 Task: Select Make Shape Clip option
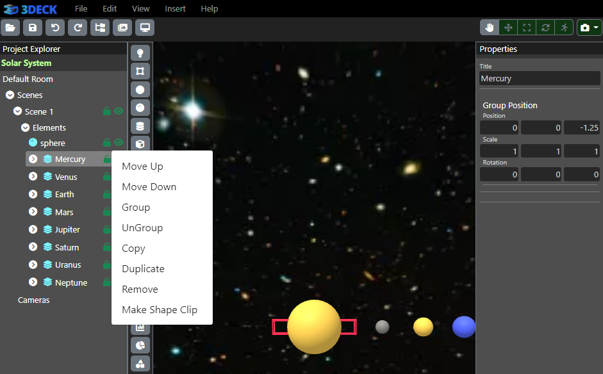(x=160, y=310)
